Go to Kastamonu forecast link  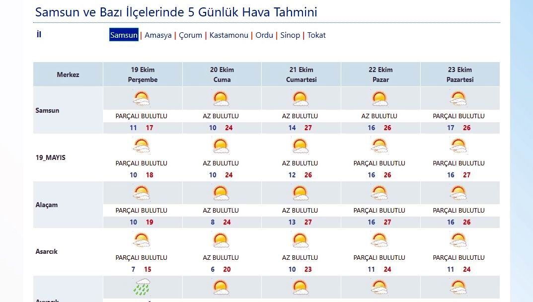(228, 35)
